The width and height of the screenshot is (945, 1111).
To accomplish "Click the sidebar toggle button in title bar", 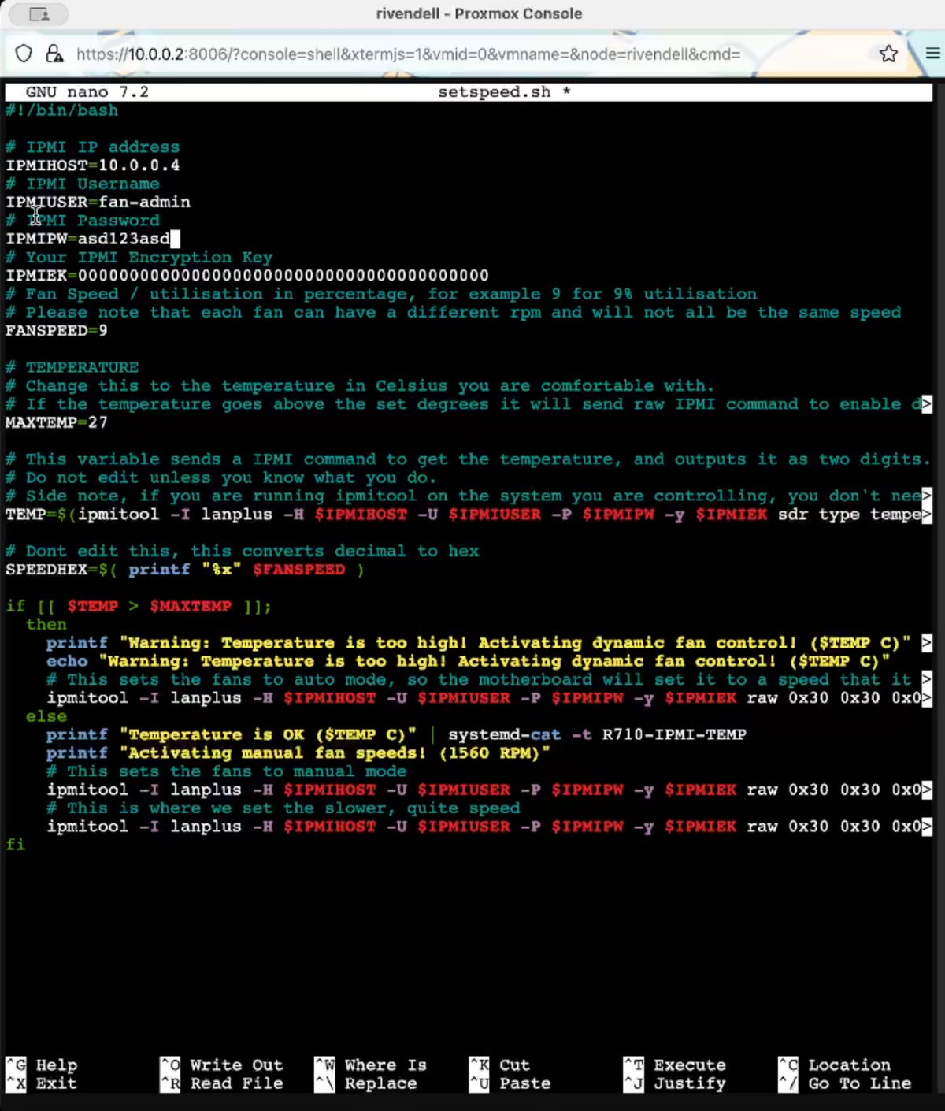I will (39, 14).
